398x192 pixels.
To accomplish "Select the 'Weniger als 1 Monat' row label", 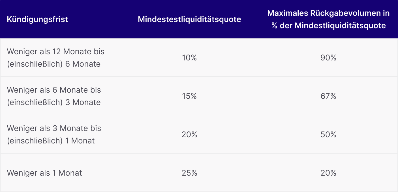I will point(44,173).
